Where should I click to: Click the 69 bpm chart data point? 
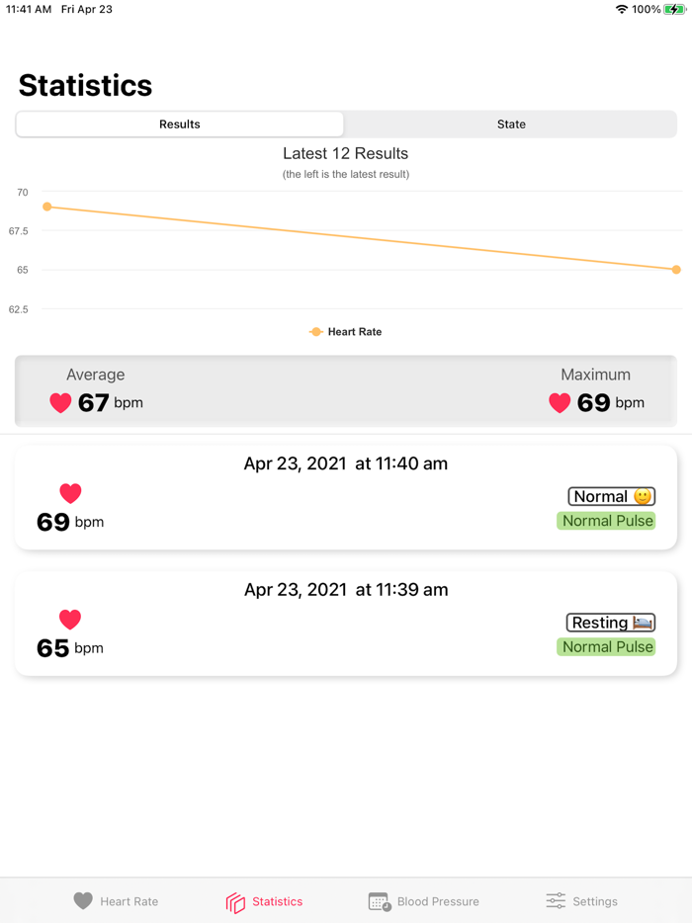click(47, 207)
